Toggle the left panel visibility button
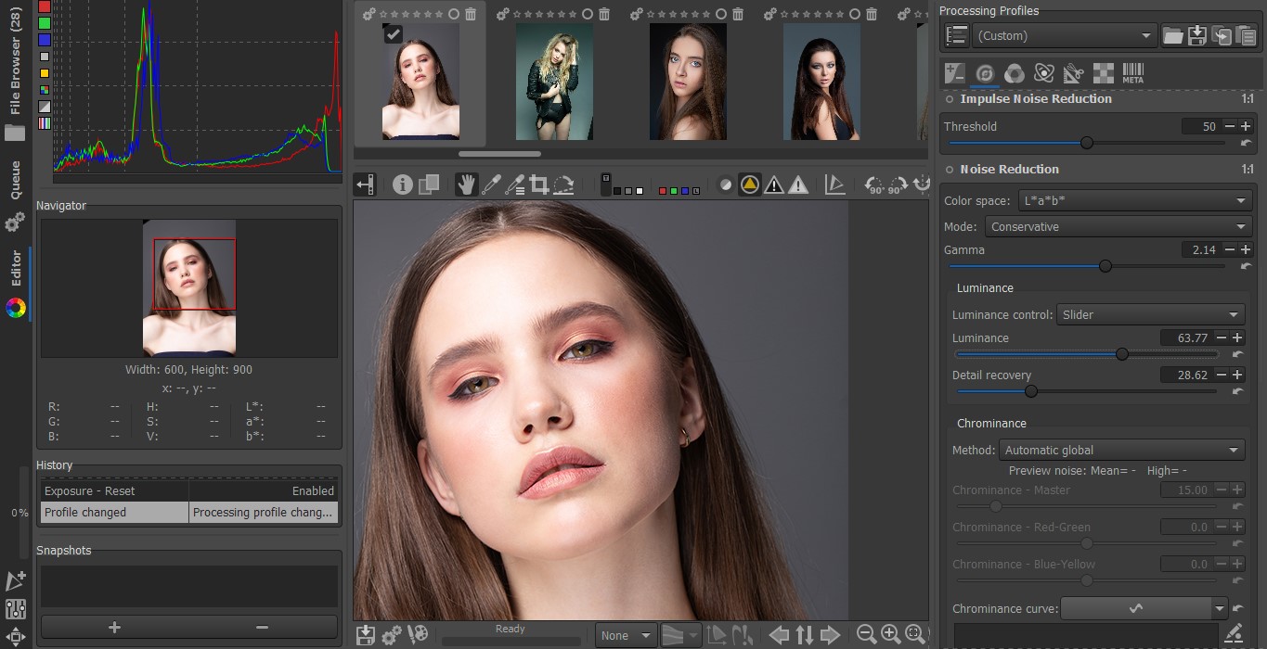1267x649 pixels. point(365,185)
